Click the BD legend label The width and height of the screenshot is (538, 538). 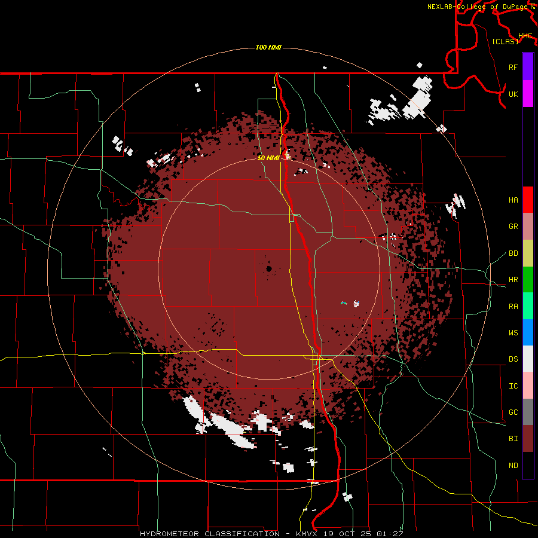pos(513,253)
